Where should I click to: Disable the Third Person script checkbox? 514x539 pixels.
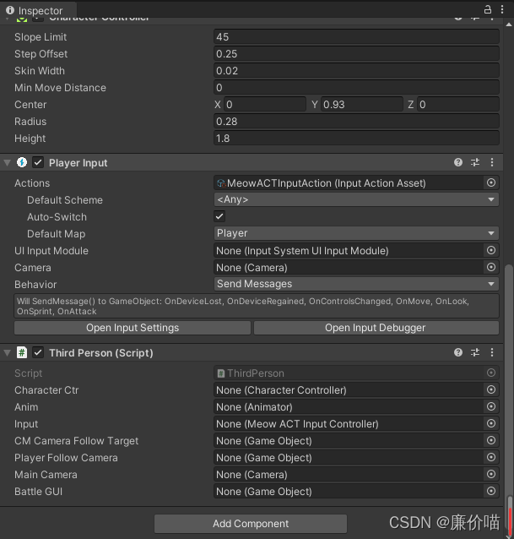coord(38,352)
